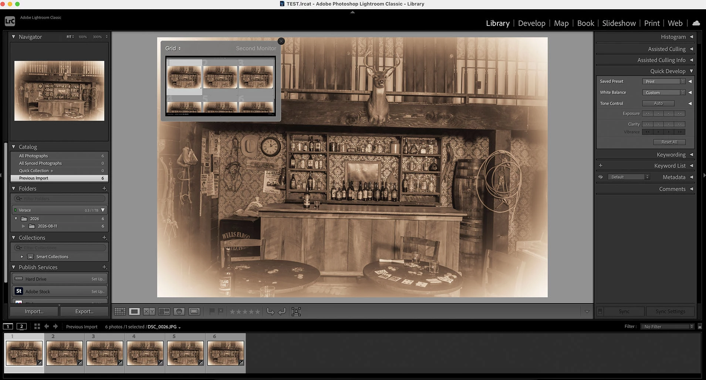
Task: Click Set Up for Adobe Stock
Action: [x=98, y=291]
